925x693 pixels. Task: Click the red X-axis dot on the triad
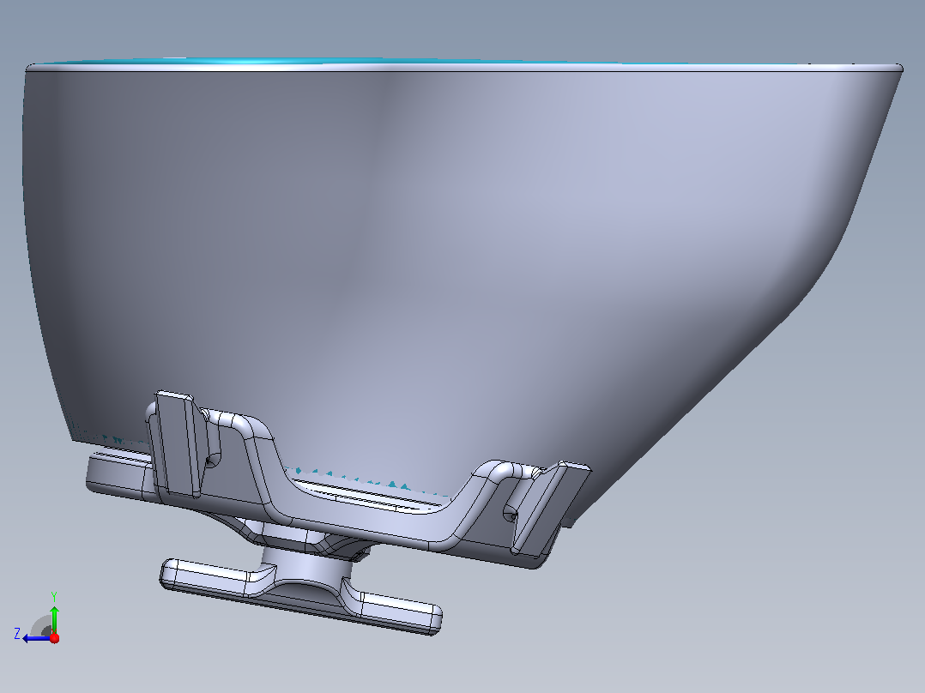pyautogui.click(x=55, y=638)
